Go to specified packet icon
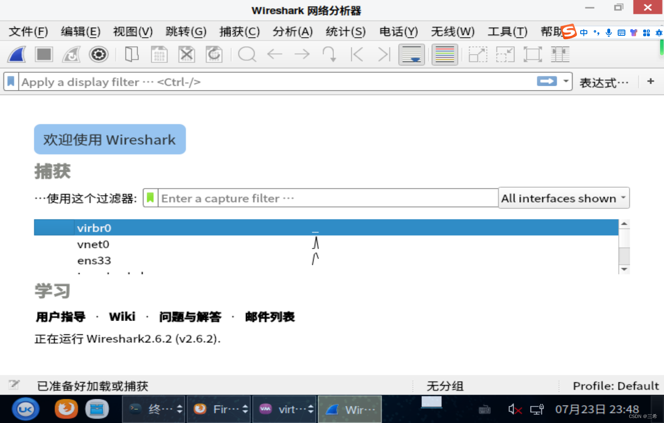This screenshot has width=664, height=423. coord(329,55)
